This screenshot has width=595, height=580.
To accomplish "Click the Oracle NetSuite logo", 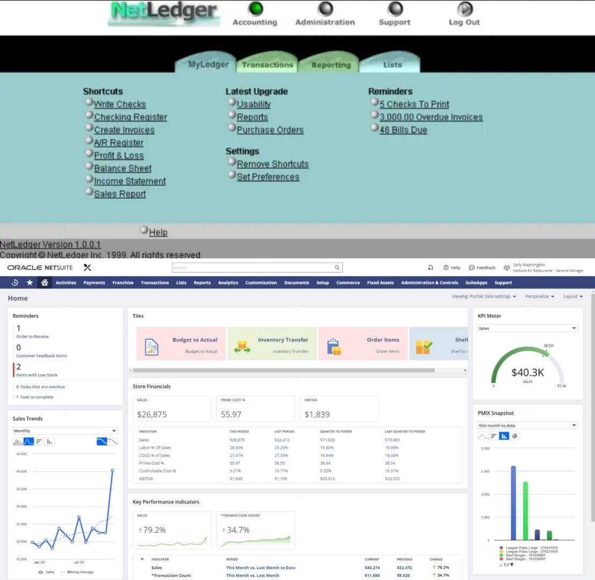I will (40, 267).
